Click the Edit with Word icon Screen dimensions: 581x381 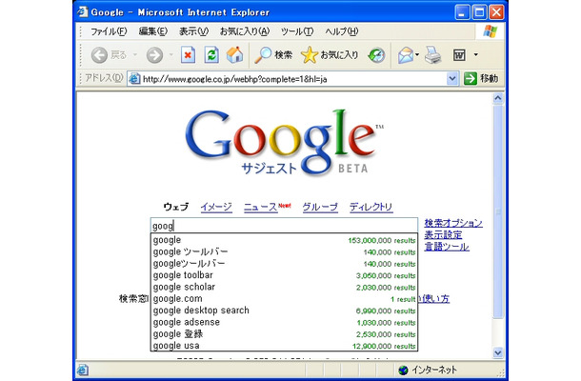[x=459, y=55]
